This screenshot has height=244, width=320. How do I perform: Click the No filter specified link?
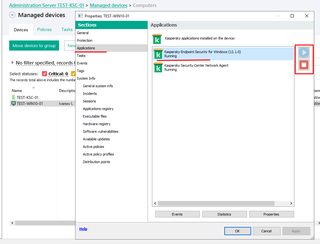coord(45,63)
